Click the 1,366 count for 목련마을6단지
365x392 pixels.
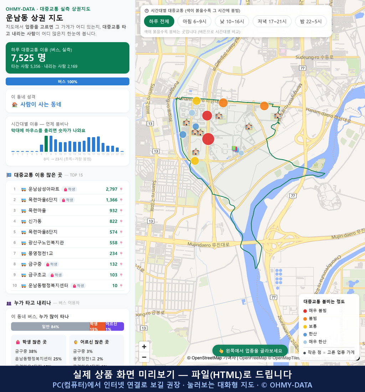point(112,200)
